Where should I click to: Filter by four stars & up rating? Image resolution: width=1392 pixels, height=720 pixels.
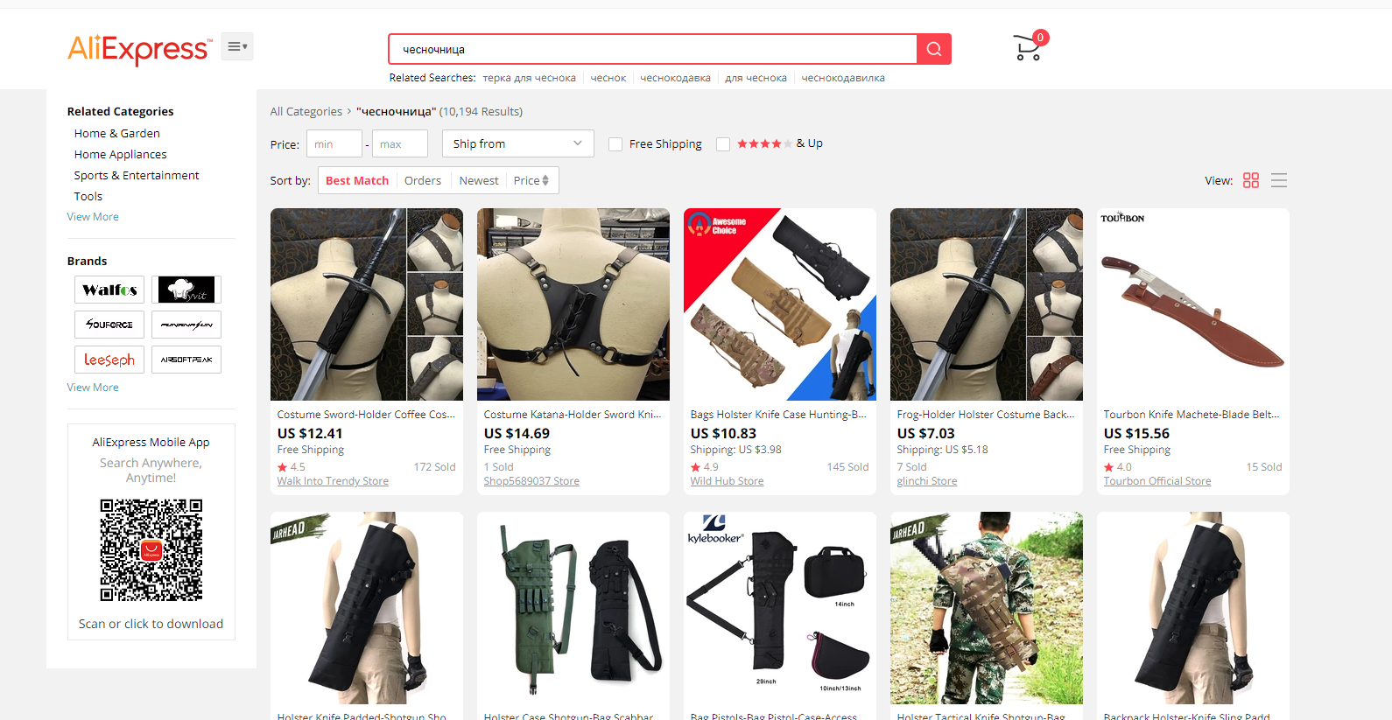[x=780, y=143]
